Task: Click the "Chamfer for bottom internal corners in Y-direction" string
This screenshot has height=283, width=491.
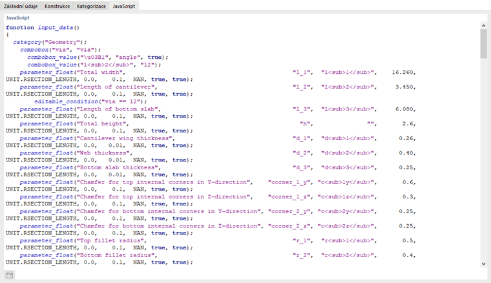Action: point(169,211)
